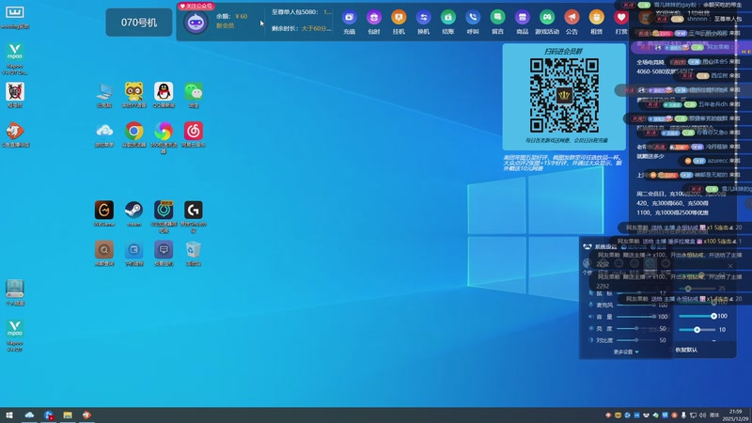Open the teal circle app beside Steam
This screenshot has height=423, width=752.
pos(164,210)
